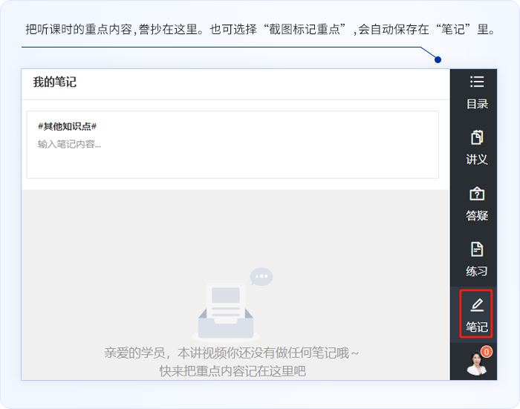Click the blue callout dot above the sidebar
This screenshot has width=520, height=409.
pyautogui.click(x=438, y=59)
